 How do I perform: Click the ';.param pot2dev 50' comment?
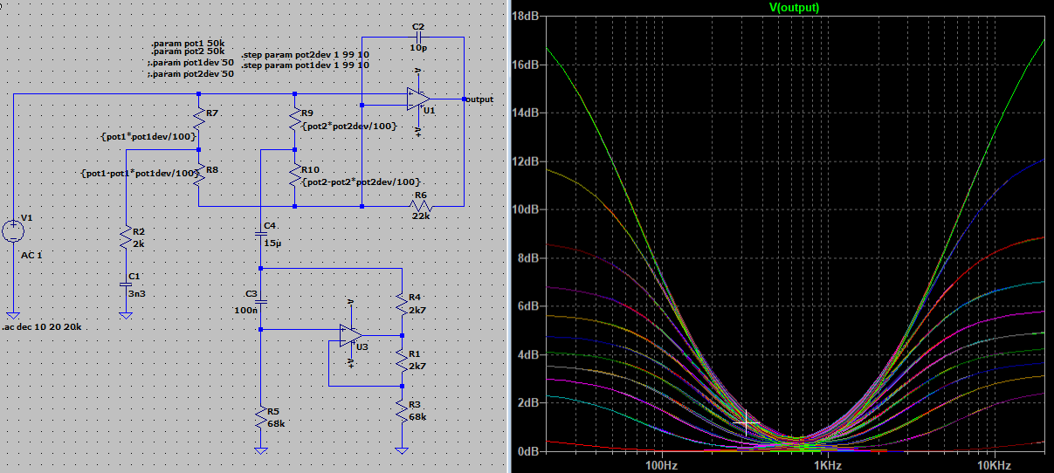pos(191,74)
